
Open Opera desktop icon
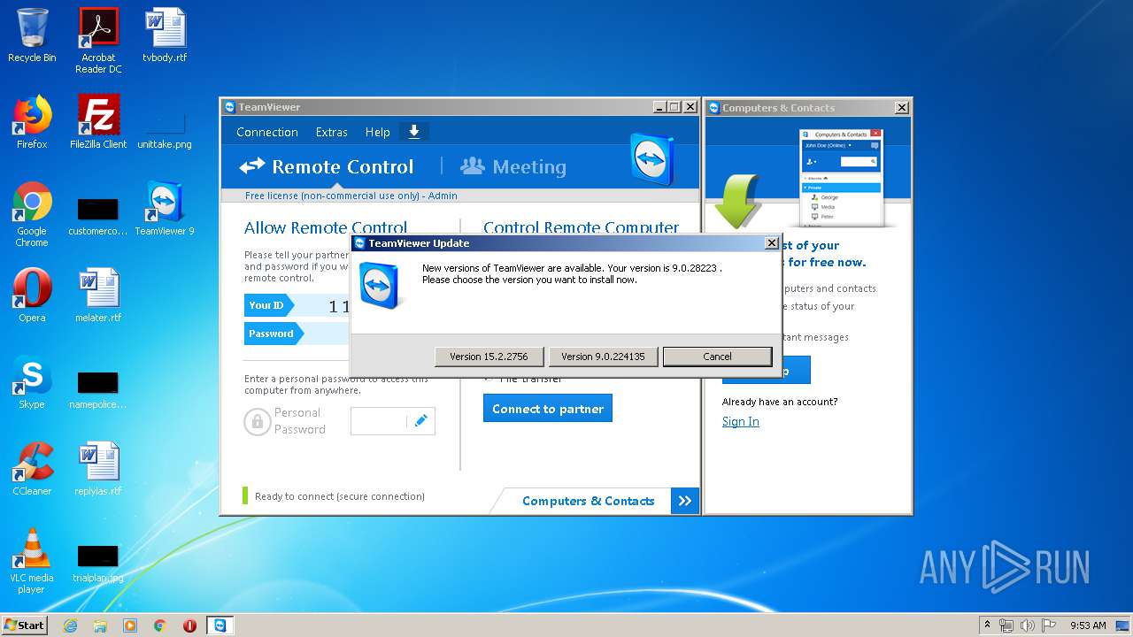[32, 295]
